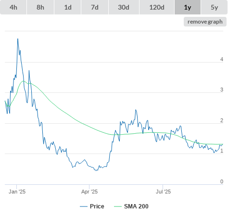228x219 pixels.
Task: Click the y-axis value 0 label
Action: [x=222, y=181]
